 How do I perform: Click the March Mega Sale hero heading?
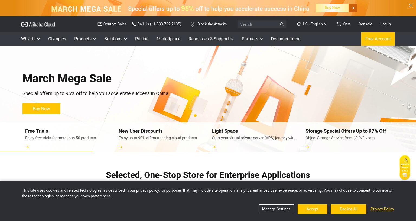pyautogui.click(x=67, y=79)
